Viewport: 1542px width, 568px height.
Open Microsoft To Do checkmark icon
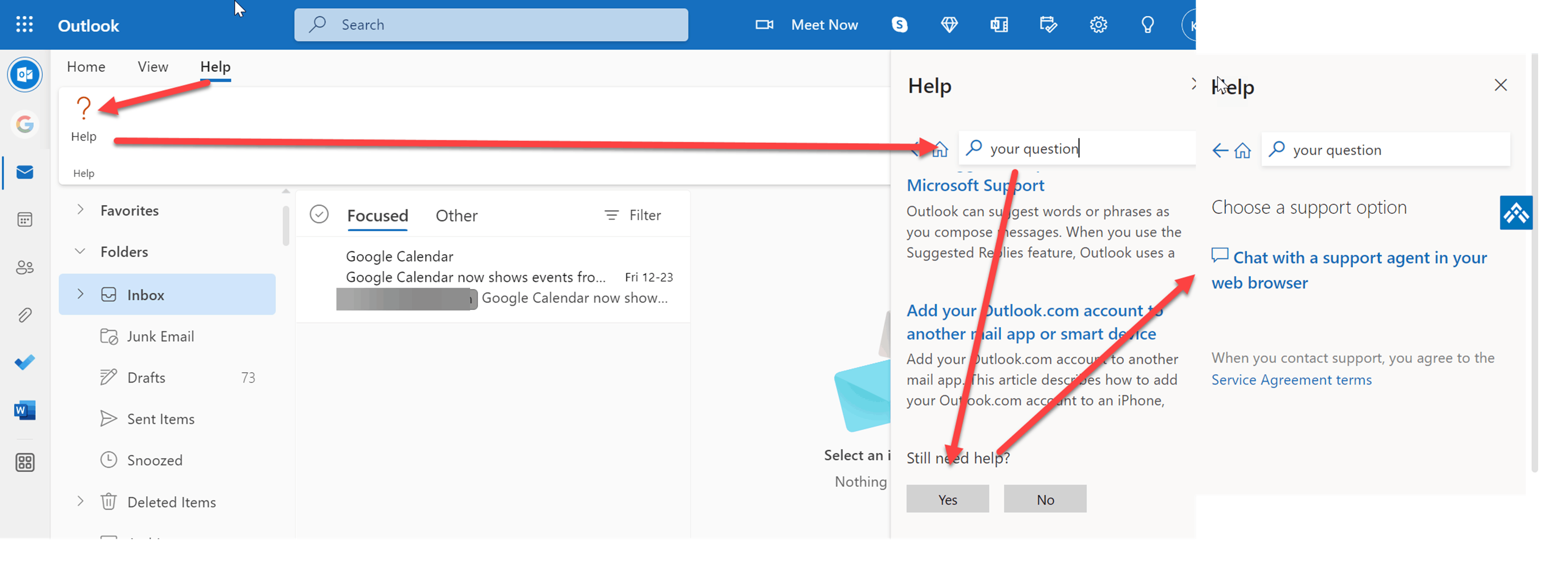[25, 361]
